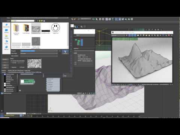Click the white object color swatch
The height and width of the screenshot is (135, 180).
tap(72, 26)
